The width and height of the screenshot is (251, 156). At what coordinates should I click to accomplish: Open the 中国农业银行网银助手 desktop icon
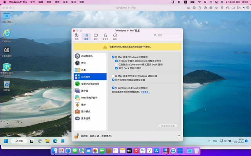[7, 70]
